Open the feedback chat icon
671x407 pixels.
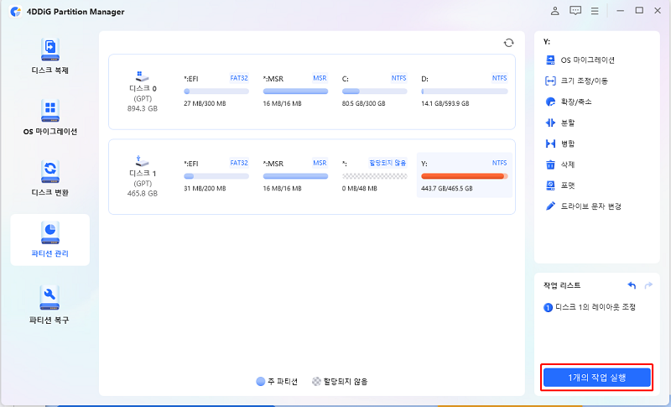coord(575,11)
